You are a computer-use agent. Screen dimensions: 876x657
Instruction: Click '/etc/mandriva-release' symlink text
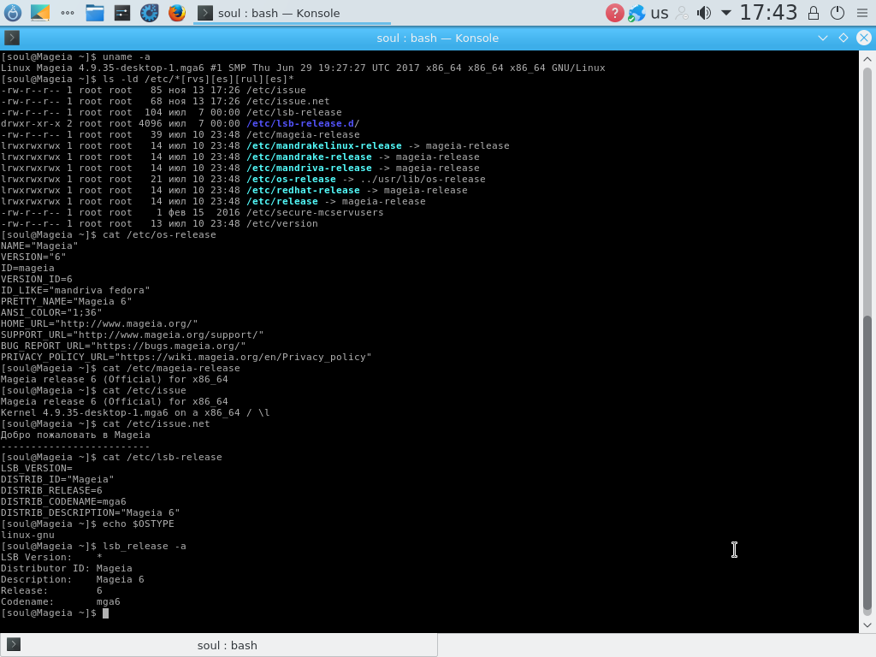(309, 169)
